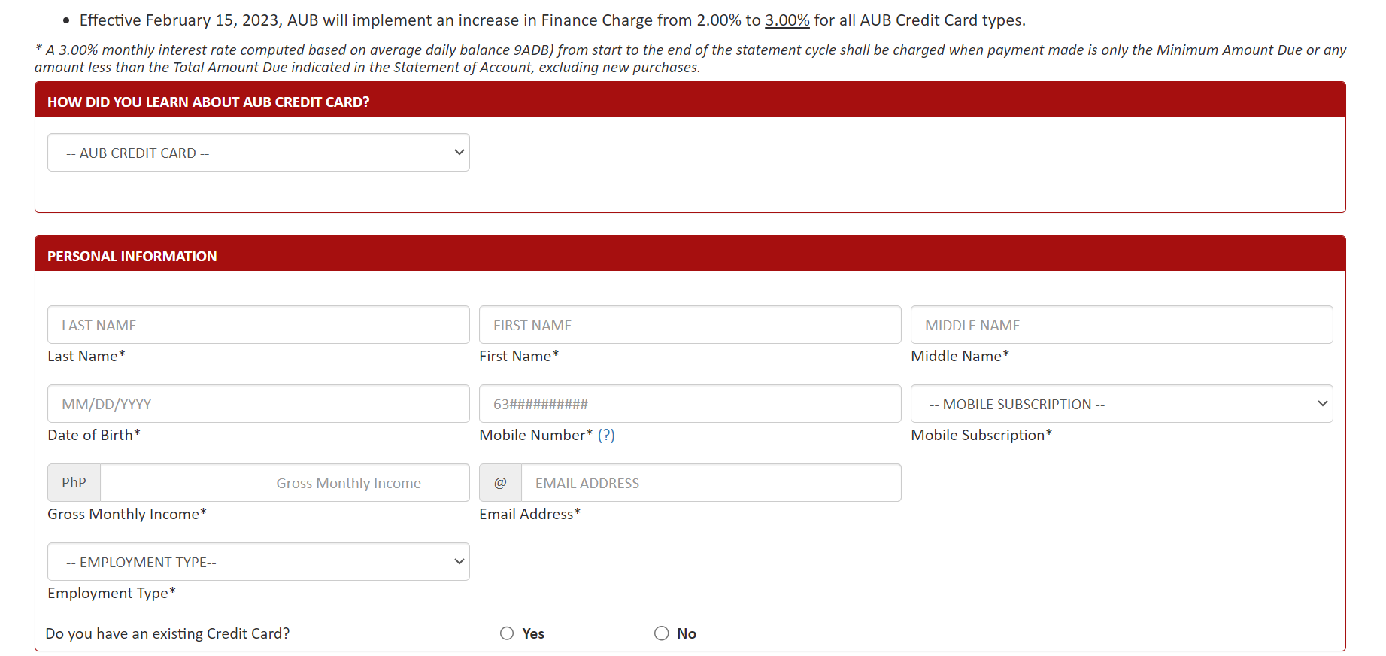Image resolution: width=1386 pixels, height=656 pixels.
Task: Open the AUB CREDIT CARD source dropdown
Action: tap(259, 153)
